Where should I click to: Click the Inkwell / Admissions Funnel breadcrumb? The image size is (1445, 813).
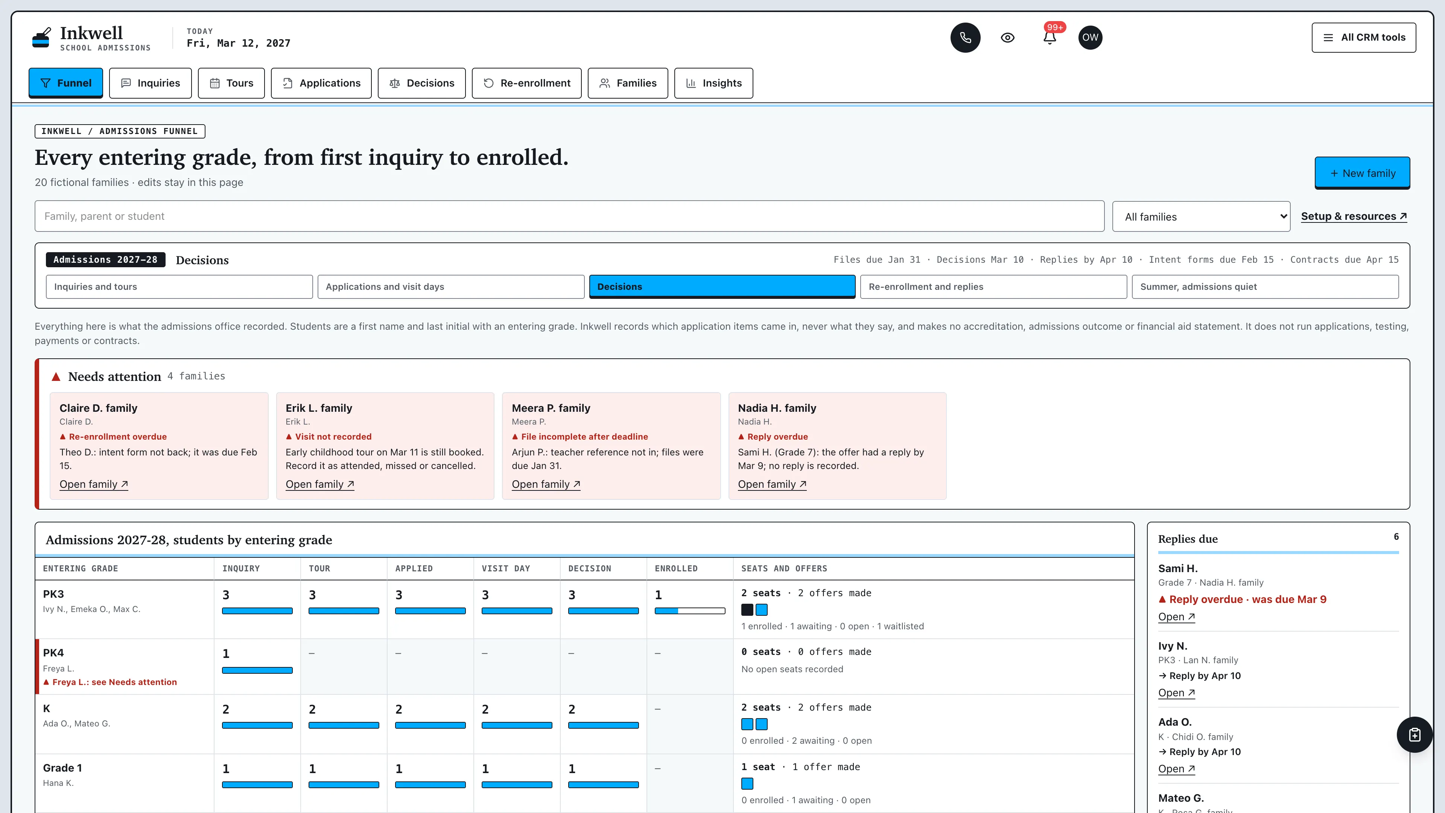[x=120, y=131]
